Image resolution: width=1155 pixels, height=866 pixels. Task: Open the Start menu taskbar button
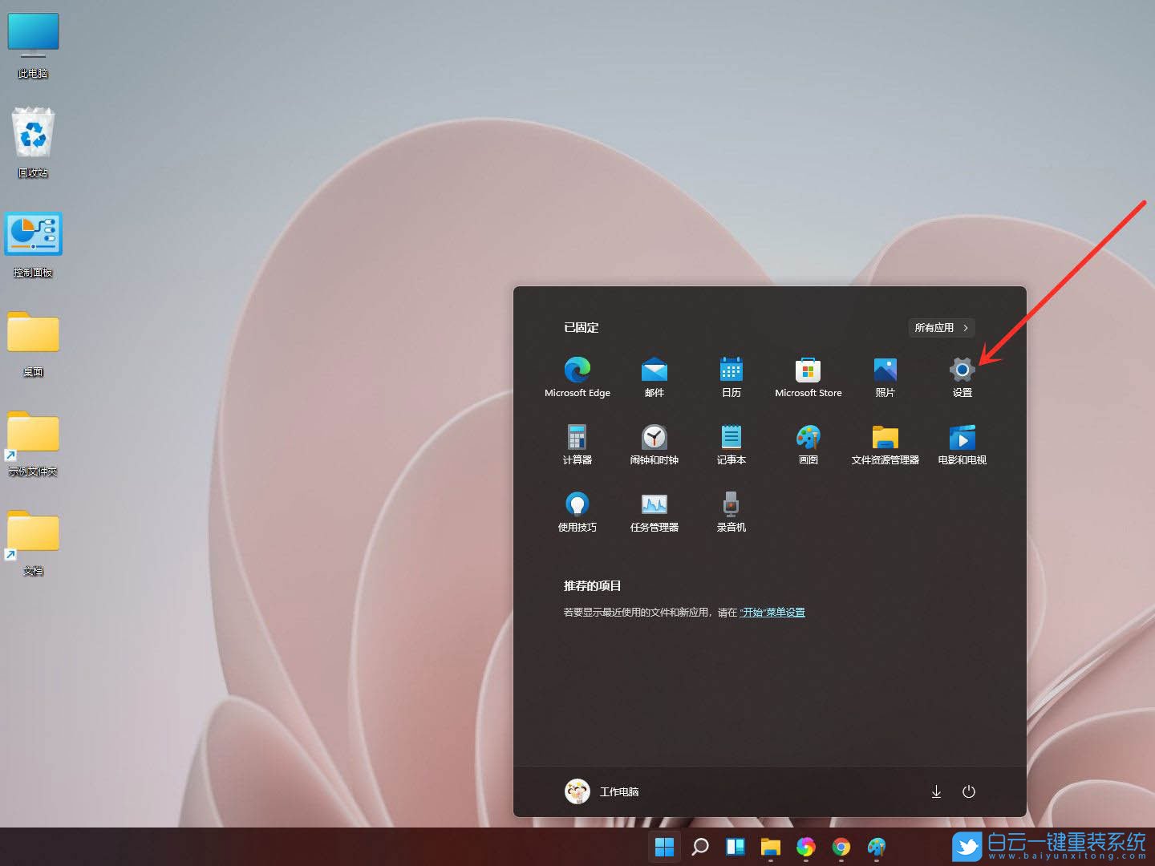pyautogui.click(x=664, y=846)
